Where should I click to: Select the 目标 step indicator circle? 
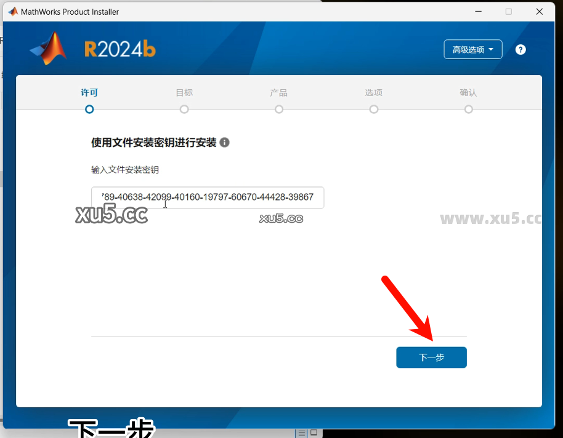[x=184, y=109]
